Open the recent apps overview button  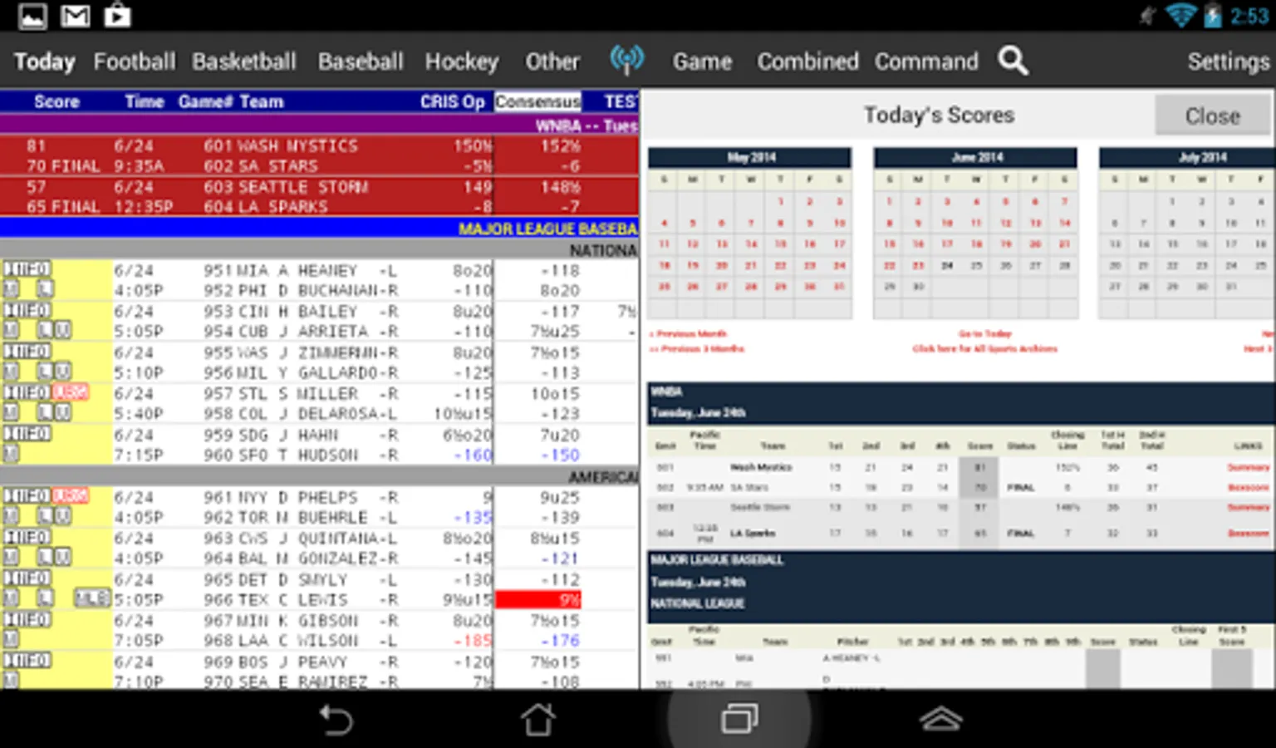click(739, 719)
